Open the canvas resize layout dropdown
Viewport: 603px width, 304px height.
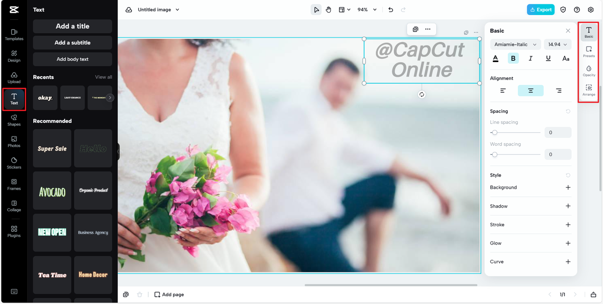pyautogui.click(x=344, y=9)
